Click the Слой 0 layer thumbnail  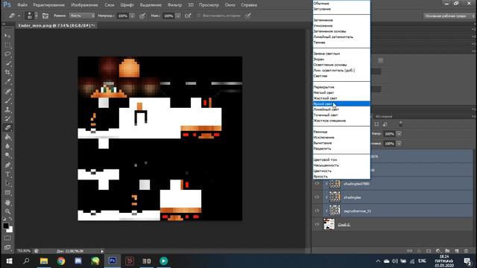click(x=329, y=224)
